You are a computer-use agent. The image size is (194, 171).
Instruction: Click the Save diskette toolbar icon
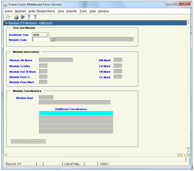pos(8,17)
